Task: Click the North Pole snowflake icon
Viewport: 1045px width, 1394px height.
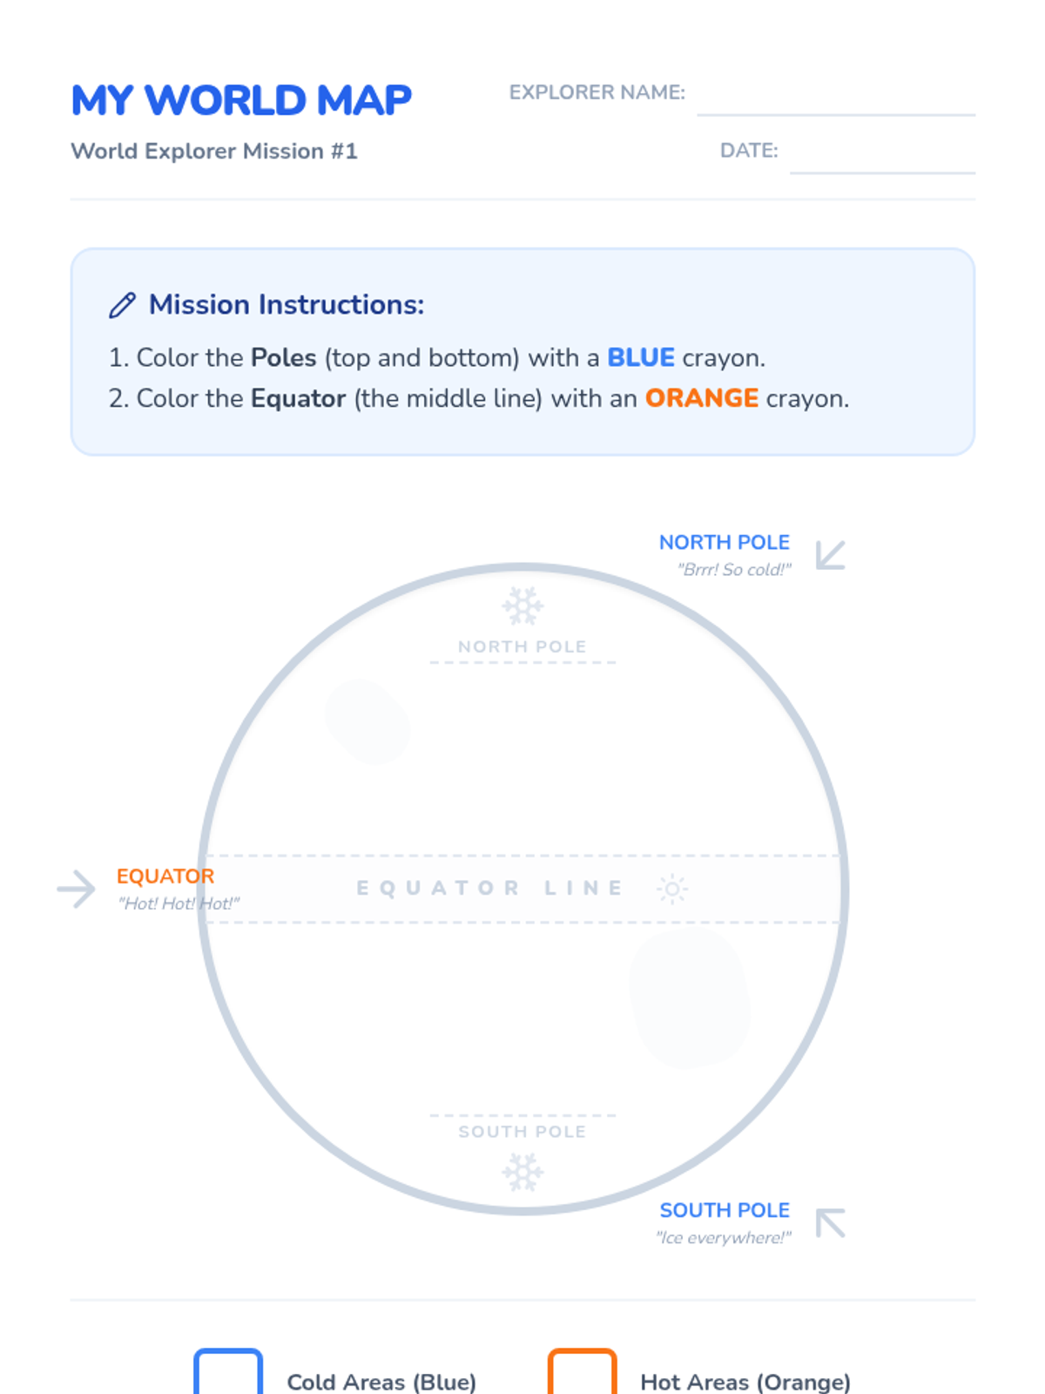Action: coord(522,606)
